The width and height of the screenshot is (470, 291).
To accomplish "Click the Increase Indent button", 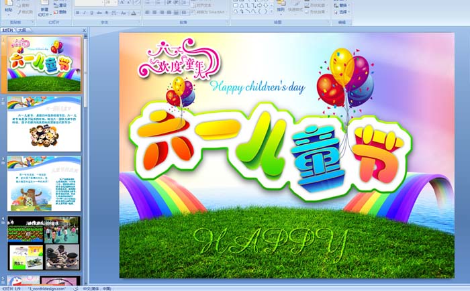I will point(176,3).
